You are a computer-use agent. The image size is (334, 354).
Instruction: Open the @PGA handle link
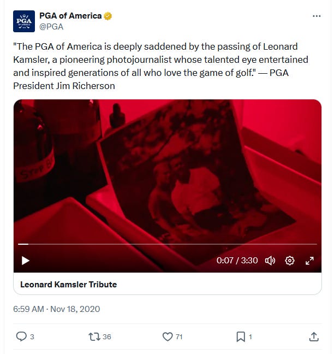coord(51,27)
